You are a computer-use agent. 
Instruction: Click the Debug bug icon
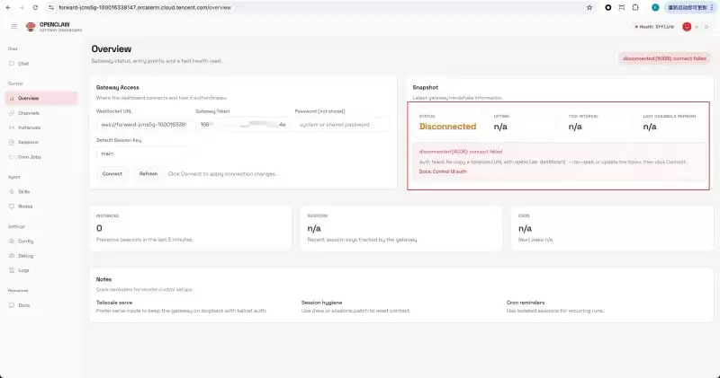tap(12, 256)
